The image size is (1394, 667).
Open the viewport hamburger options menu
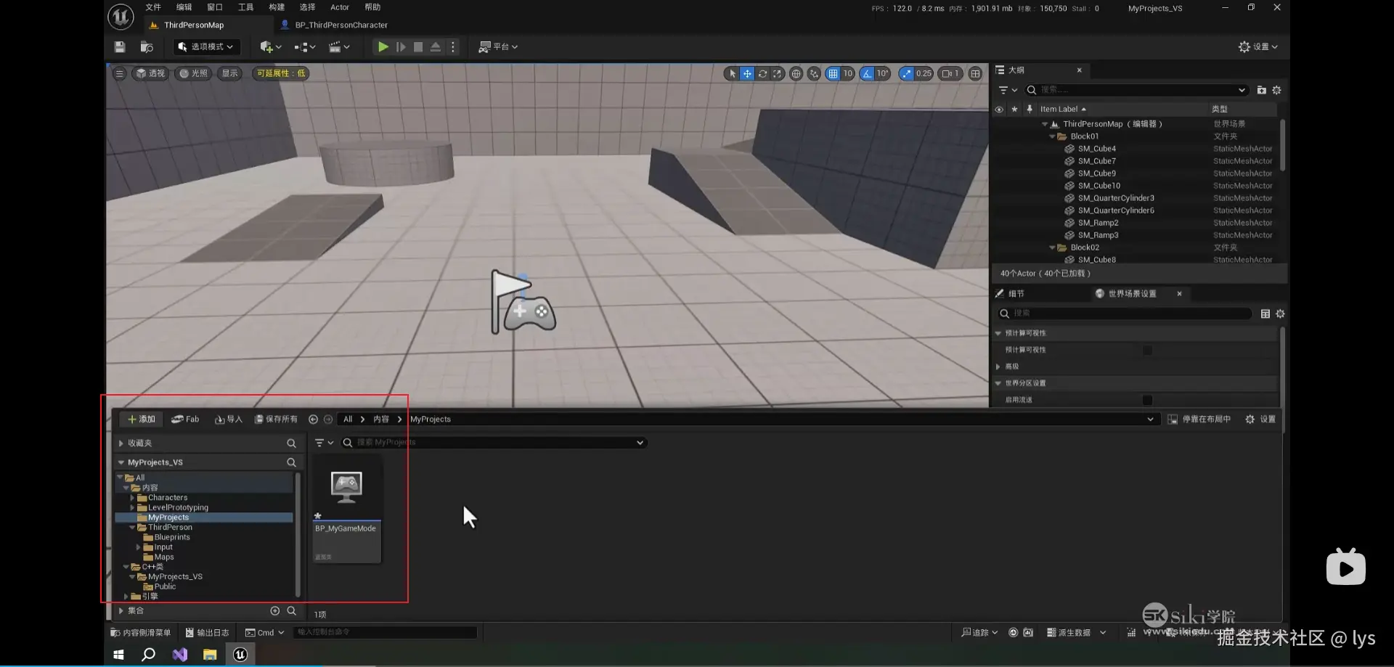[x=120, y=73]
